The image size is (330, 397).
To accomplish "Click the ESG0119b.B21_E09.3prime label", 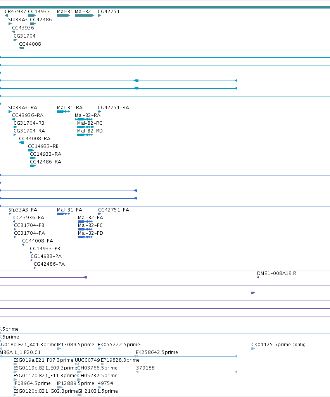I will [45, 368].
